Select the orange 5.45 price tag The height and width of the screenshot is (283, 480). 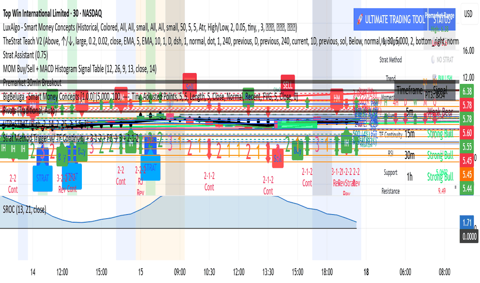[x=467, y=174]
